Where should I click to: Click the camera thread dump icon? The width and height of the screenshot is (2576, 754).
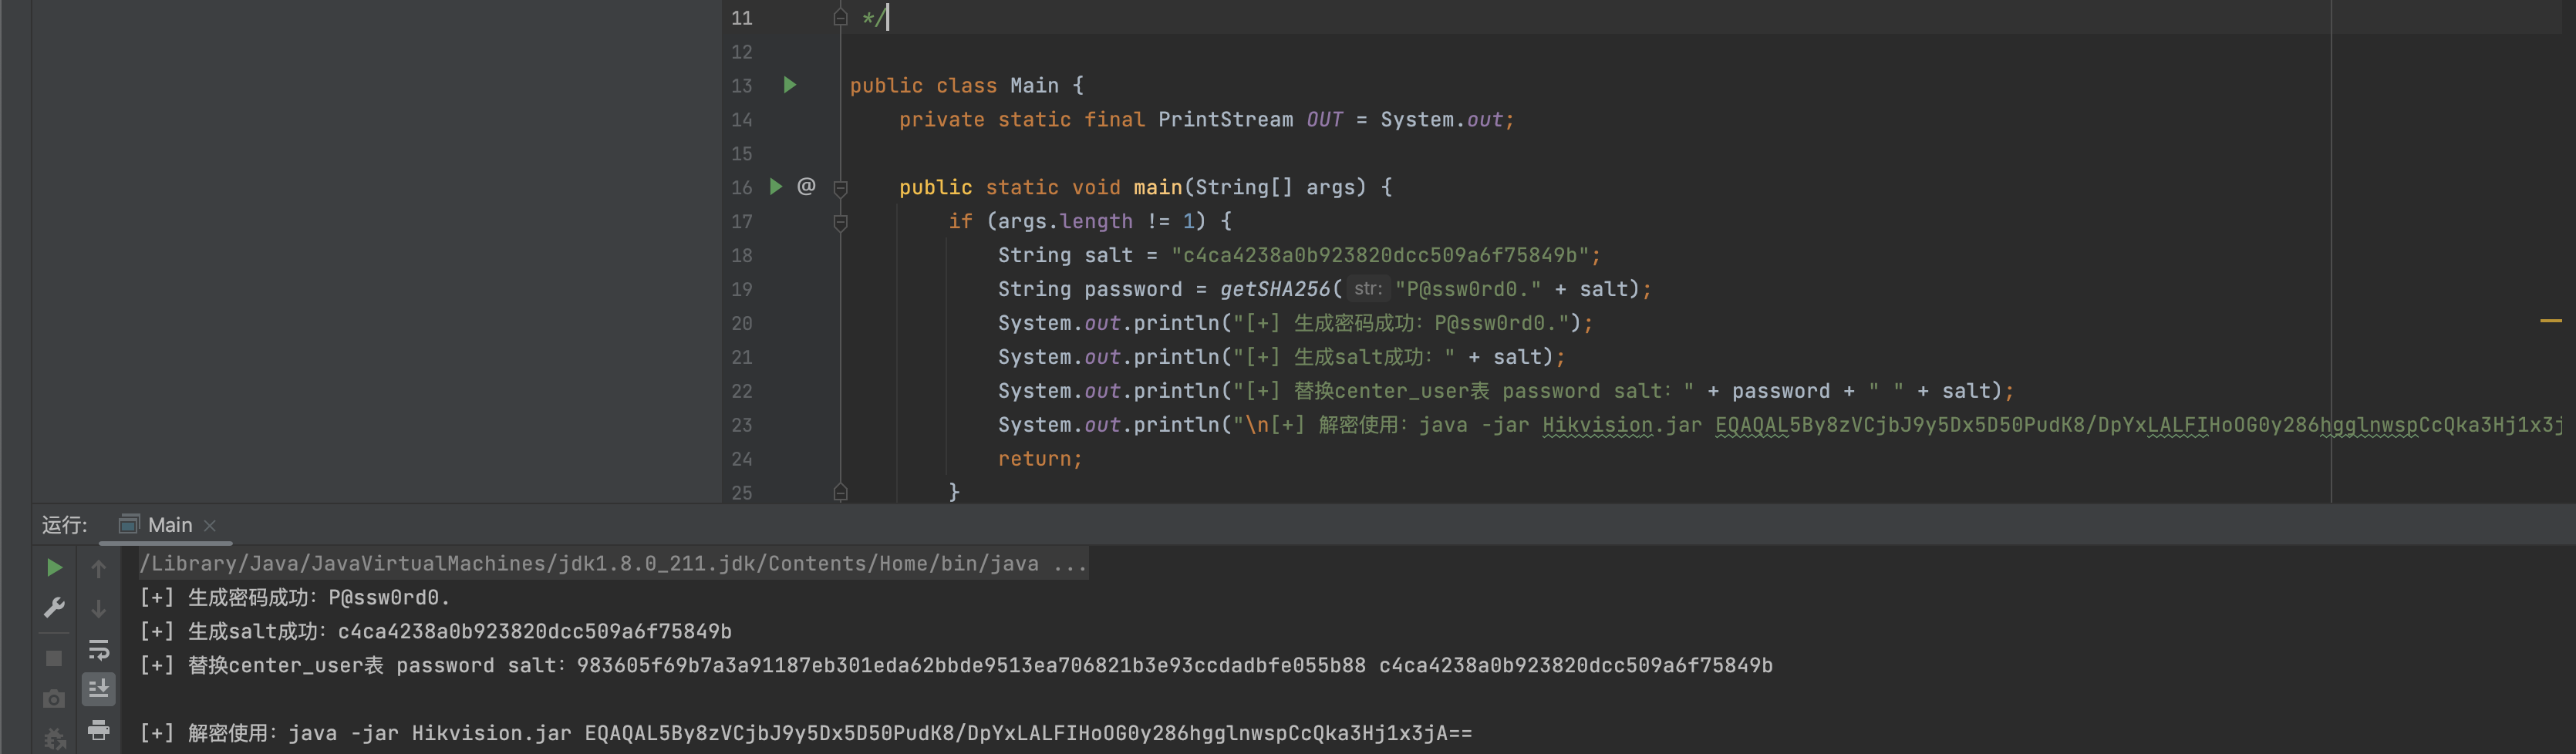pyautogui.click(x=54, y=699)
